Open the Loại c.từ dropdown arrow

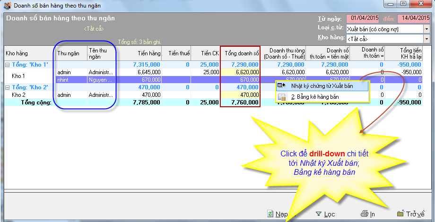point(426,29)
